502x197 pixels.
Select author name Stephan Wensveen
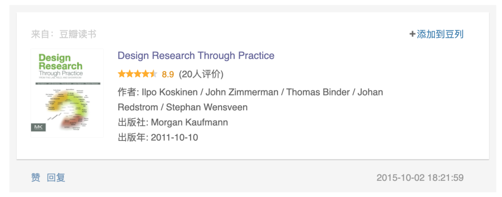tap(207, 107)
